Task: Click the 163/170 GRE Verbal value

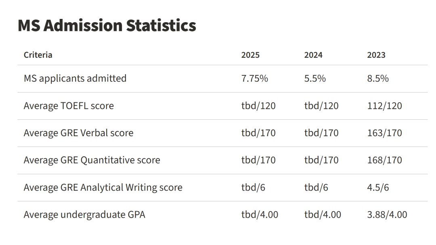Action: (x=384, y=133)
